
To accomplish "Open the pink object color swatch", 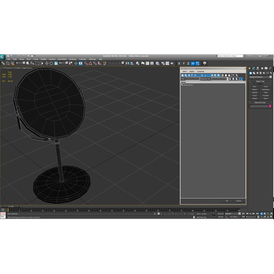I will click(270, 106).
